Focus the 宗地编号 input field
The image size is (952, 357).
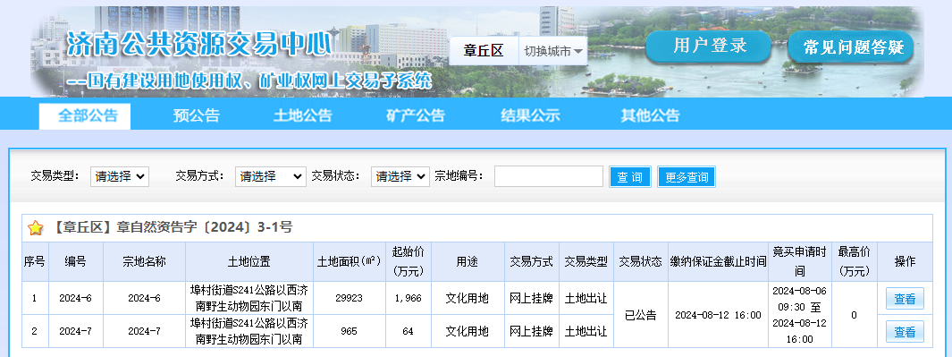[548, 176]
